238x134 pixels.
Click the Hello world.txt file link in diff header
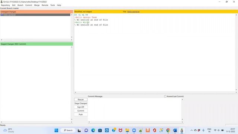coord(133,12)
